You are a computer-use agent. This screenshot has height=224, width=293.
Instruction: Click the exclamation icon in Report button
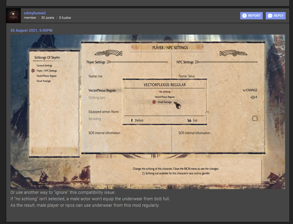point(244,16)
